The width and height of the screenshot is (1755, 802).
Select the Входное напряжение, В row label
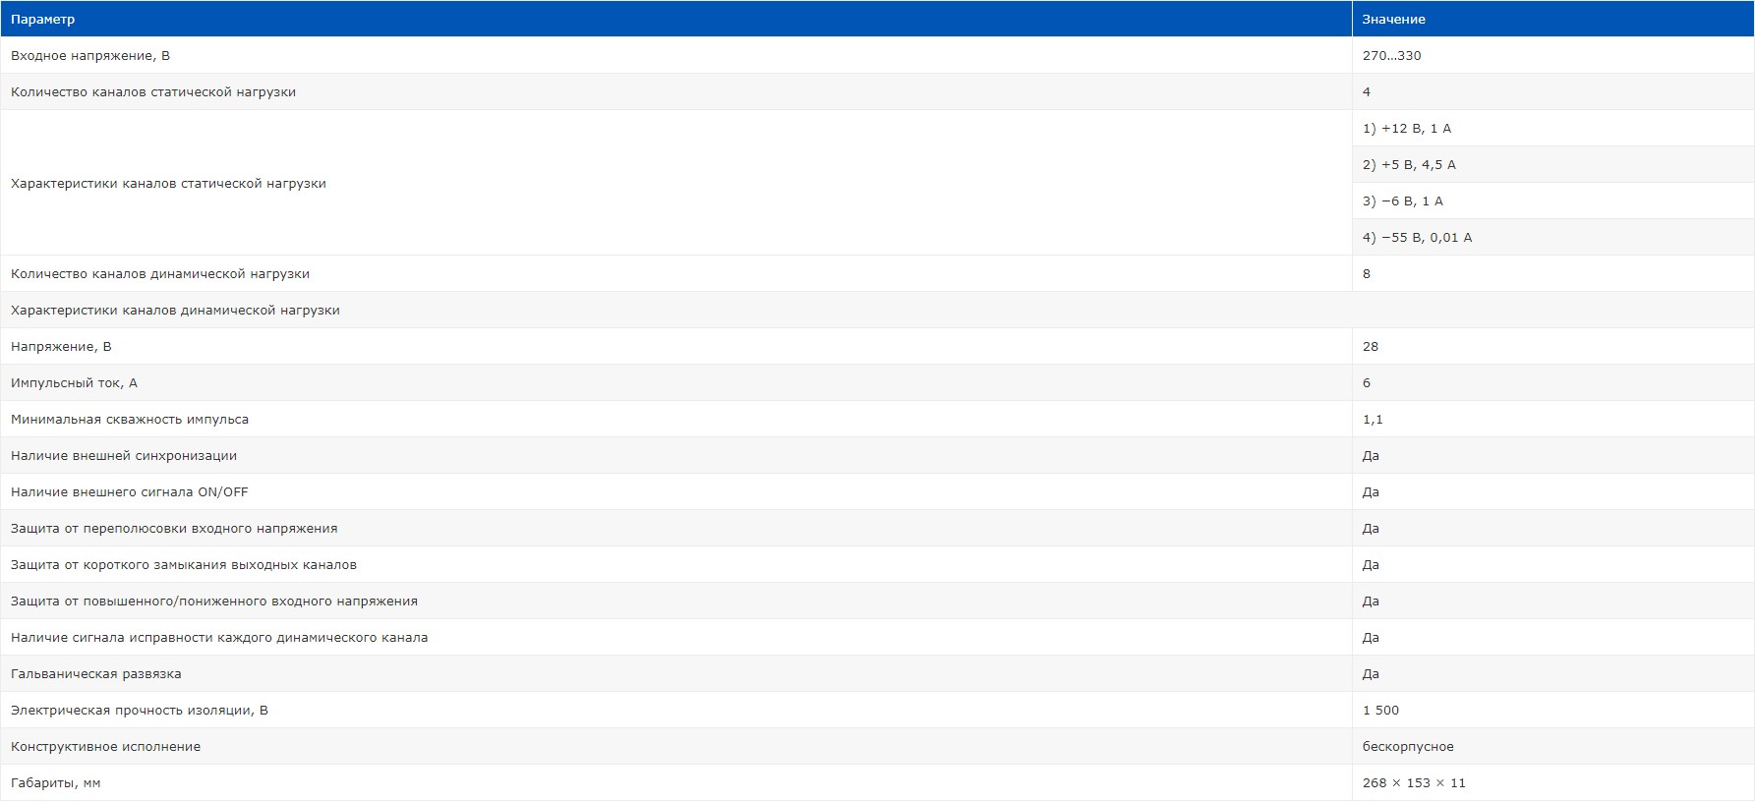click(x=90, y=56)
